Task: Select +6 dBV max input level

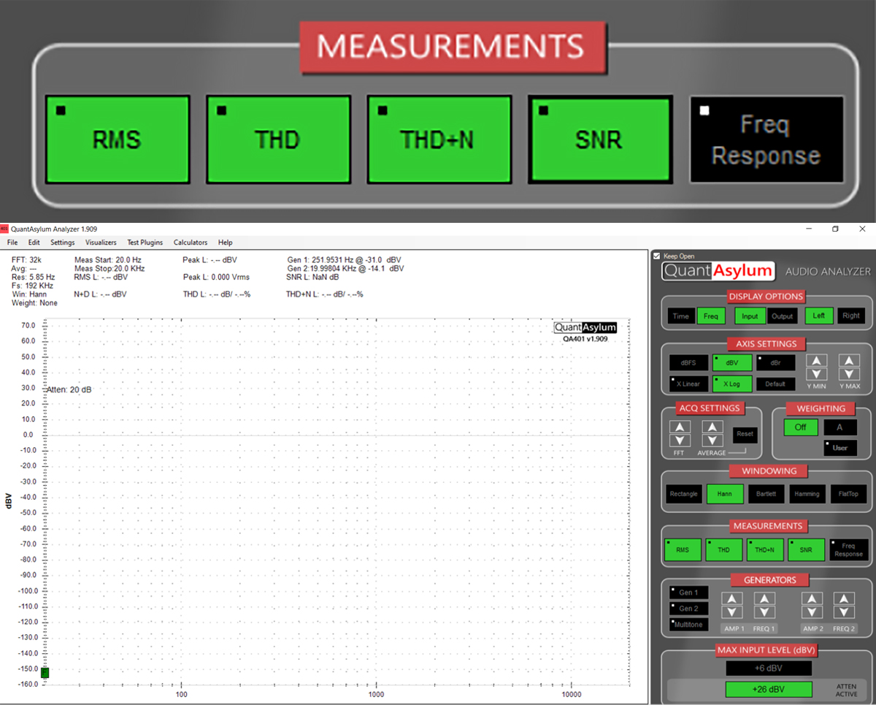Action: (769, 668)
